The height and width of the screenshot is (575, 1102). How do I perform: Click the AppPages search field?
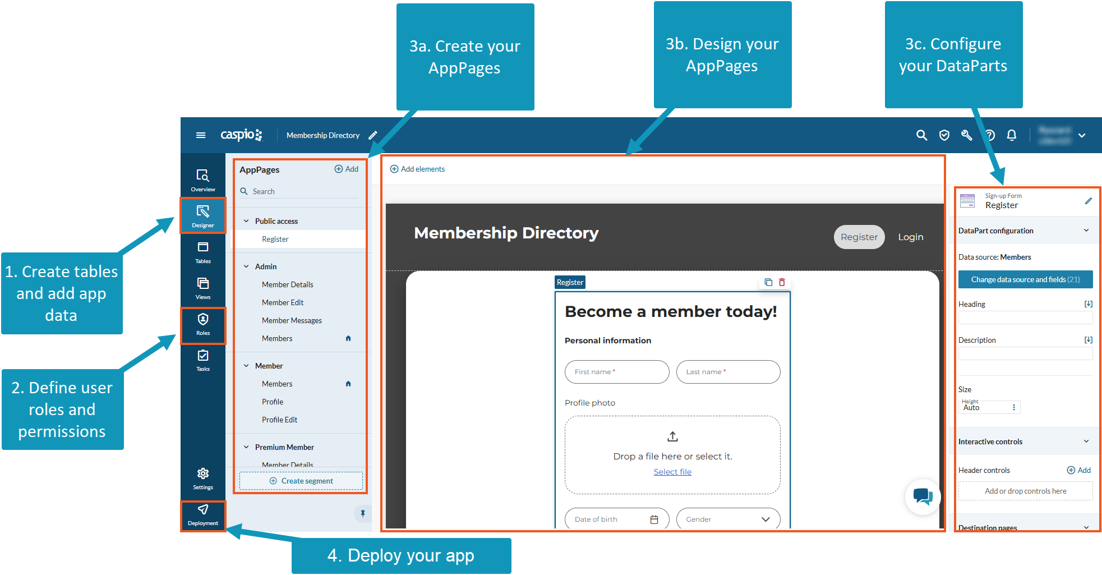point(299,191)
